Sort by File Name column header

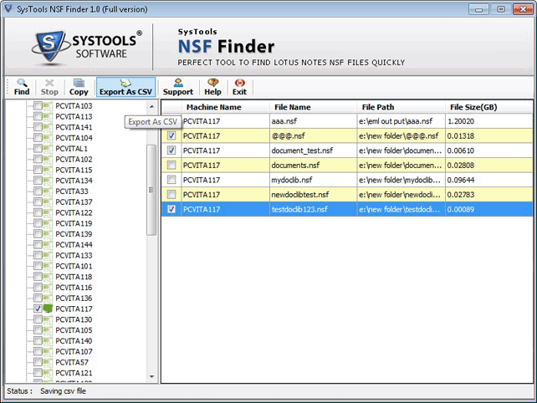pos(314,107)
